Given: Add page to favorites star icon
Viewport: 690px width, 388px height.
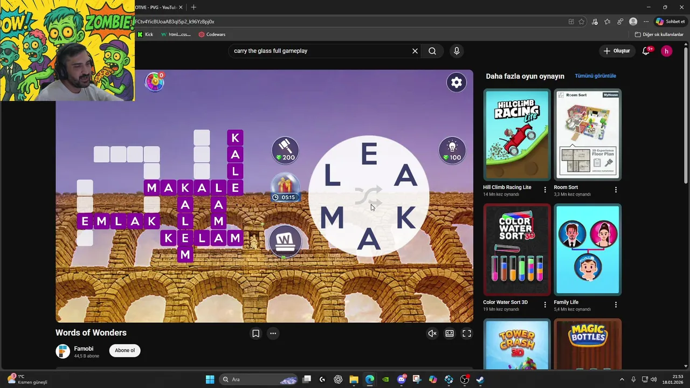Looking at the screenshot, I should tap(582, 22).
